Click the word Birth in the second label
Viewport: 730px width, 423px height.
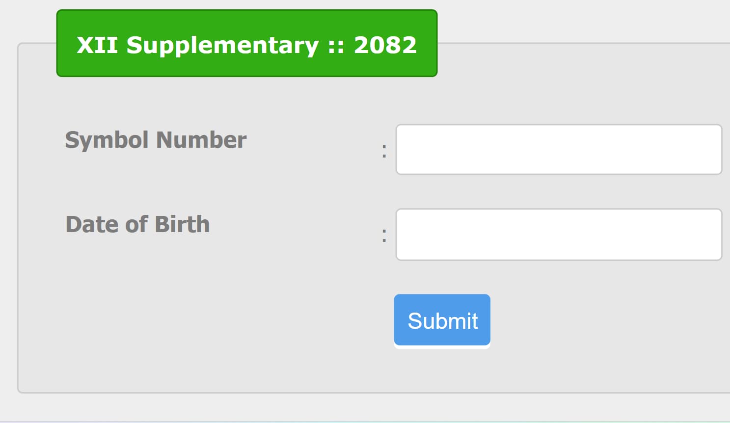pos(182,224)
